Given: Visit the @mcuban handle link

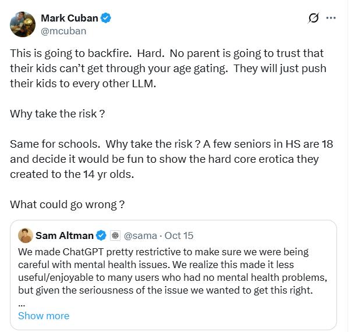Looking at the screenshot, I should [63, 30].
